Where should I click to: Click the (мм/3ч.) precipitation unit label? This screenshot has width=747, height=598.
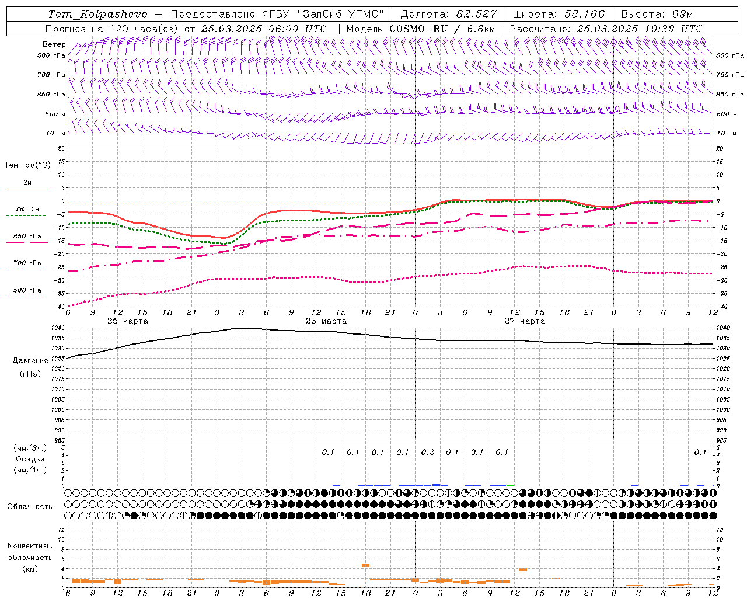(30, 448)
